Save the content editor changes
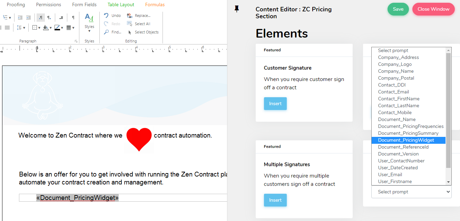Screen dimensions: 460x221 [398, 9]
